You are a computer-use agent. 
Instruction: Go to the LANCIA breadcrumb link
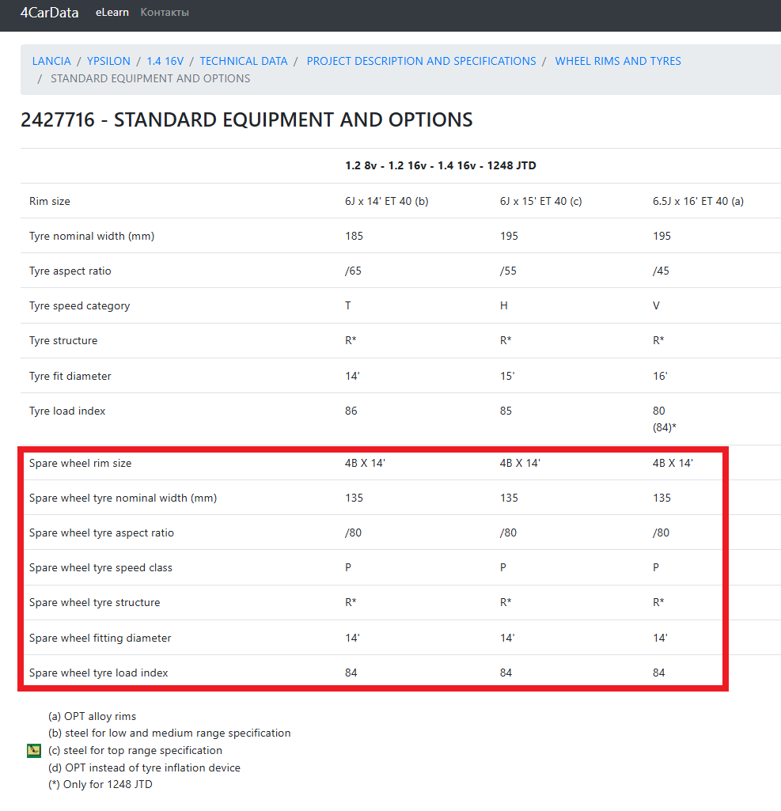click(x=51, y=61)
